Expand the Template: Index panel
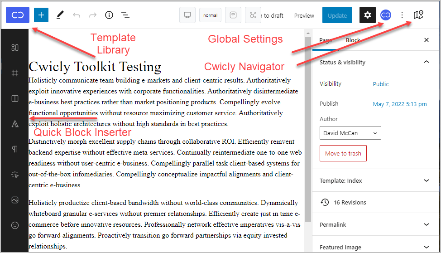The width and height of the screenshot is (441, 253). (426, 180)
